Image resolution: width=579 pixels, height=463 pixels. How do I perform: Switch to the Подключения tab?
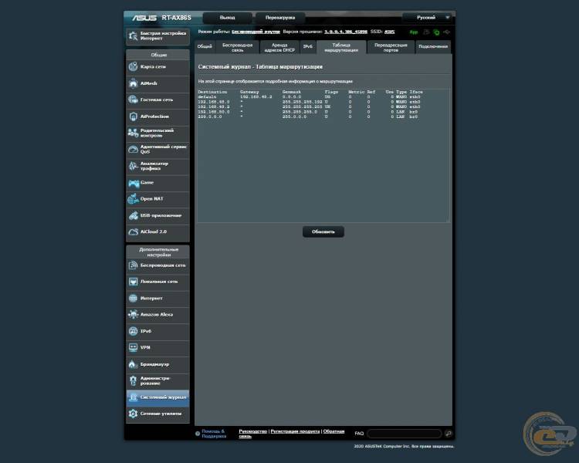coord(433,47)
